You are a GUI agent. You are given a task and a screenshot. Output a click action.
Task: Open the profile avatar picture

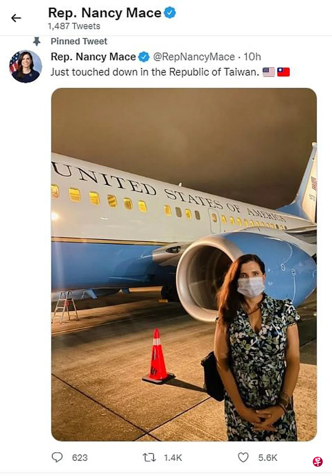pyautogui.click(x=26, y=66)
